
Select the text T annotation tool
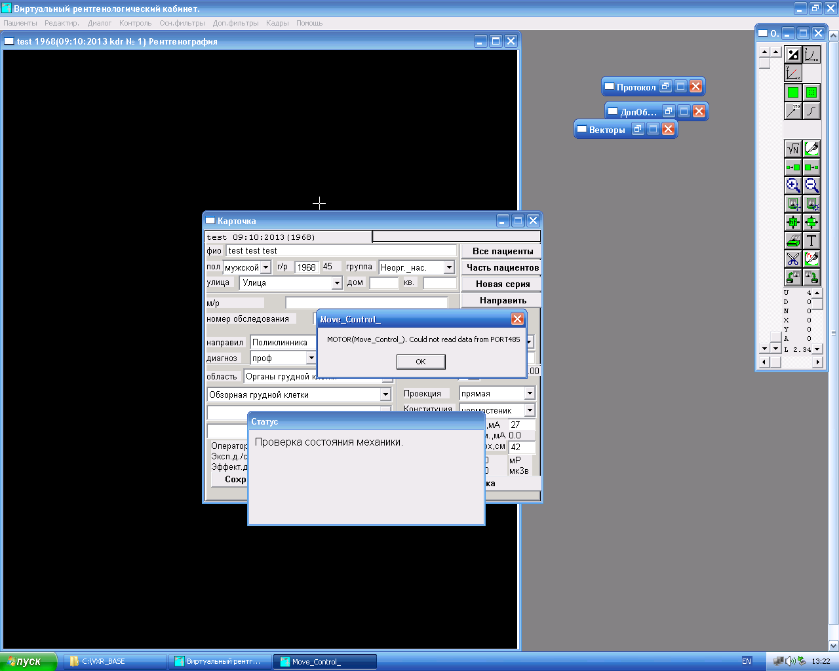click(811, 240)
